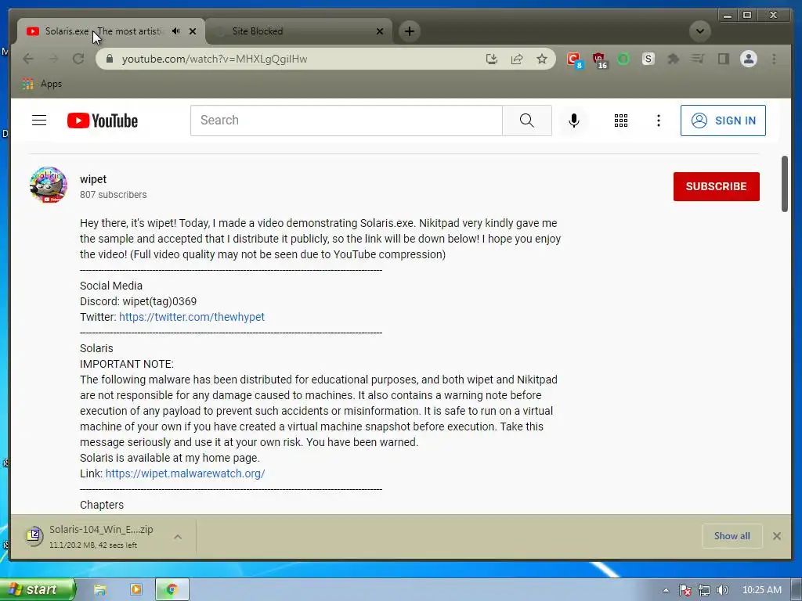Open the red extension with badge 8
Image resolution: width=802 pixels, height=601 pixels.
pyautogui.click(x=574, y=59)
